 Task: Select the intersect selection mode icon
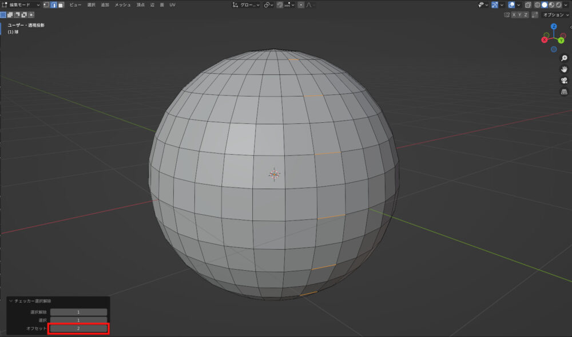point(31,15)
